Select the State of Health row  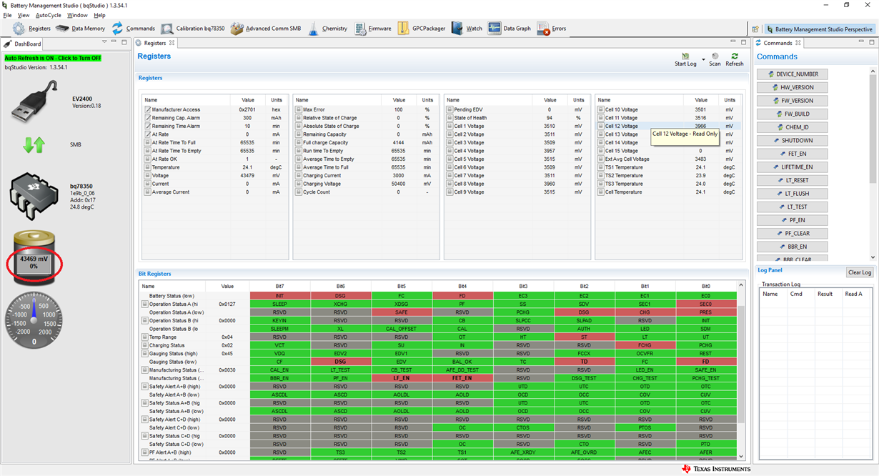[x=517, y=118]
